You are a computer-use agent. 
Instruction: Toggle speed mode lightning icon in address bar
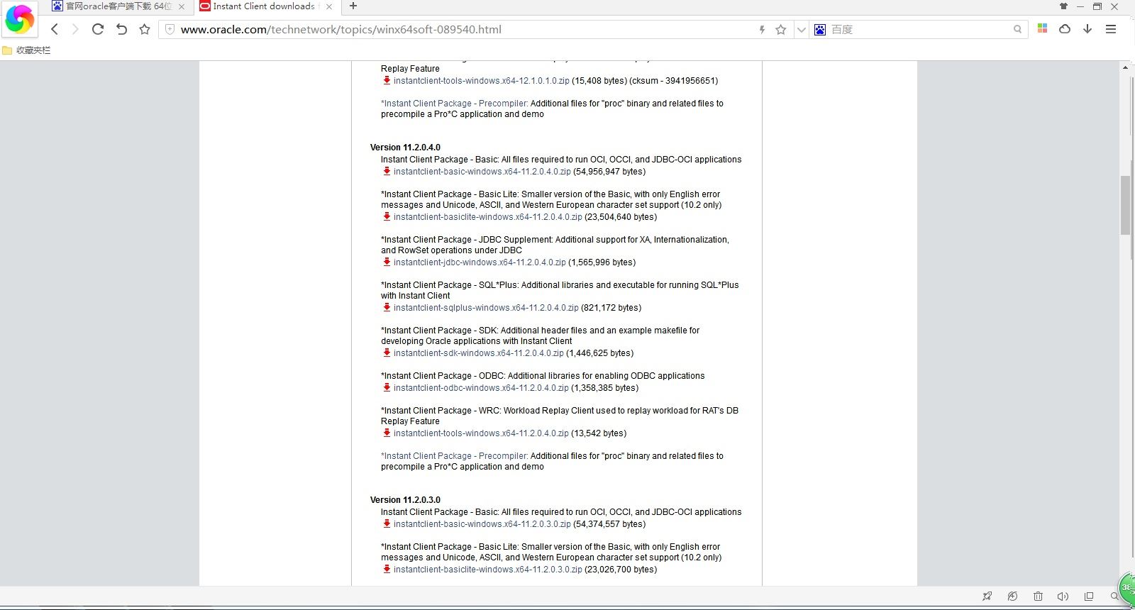pos(762,29)
